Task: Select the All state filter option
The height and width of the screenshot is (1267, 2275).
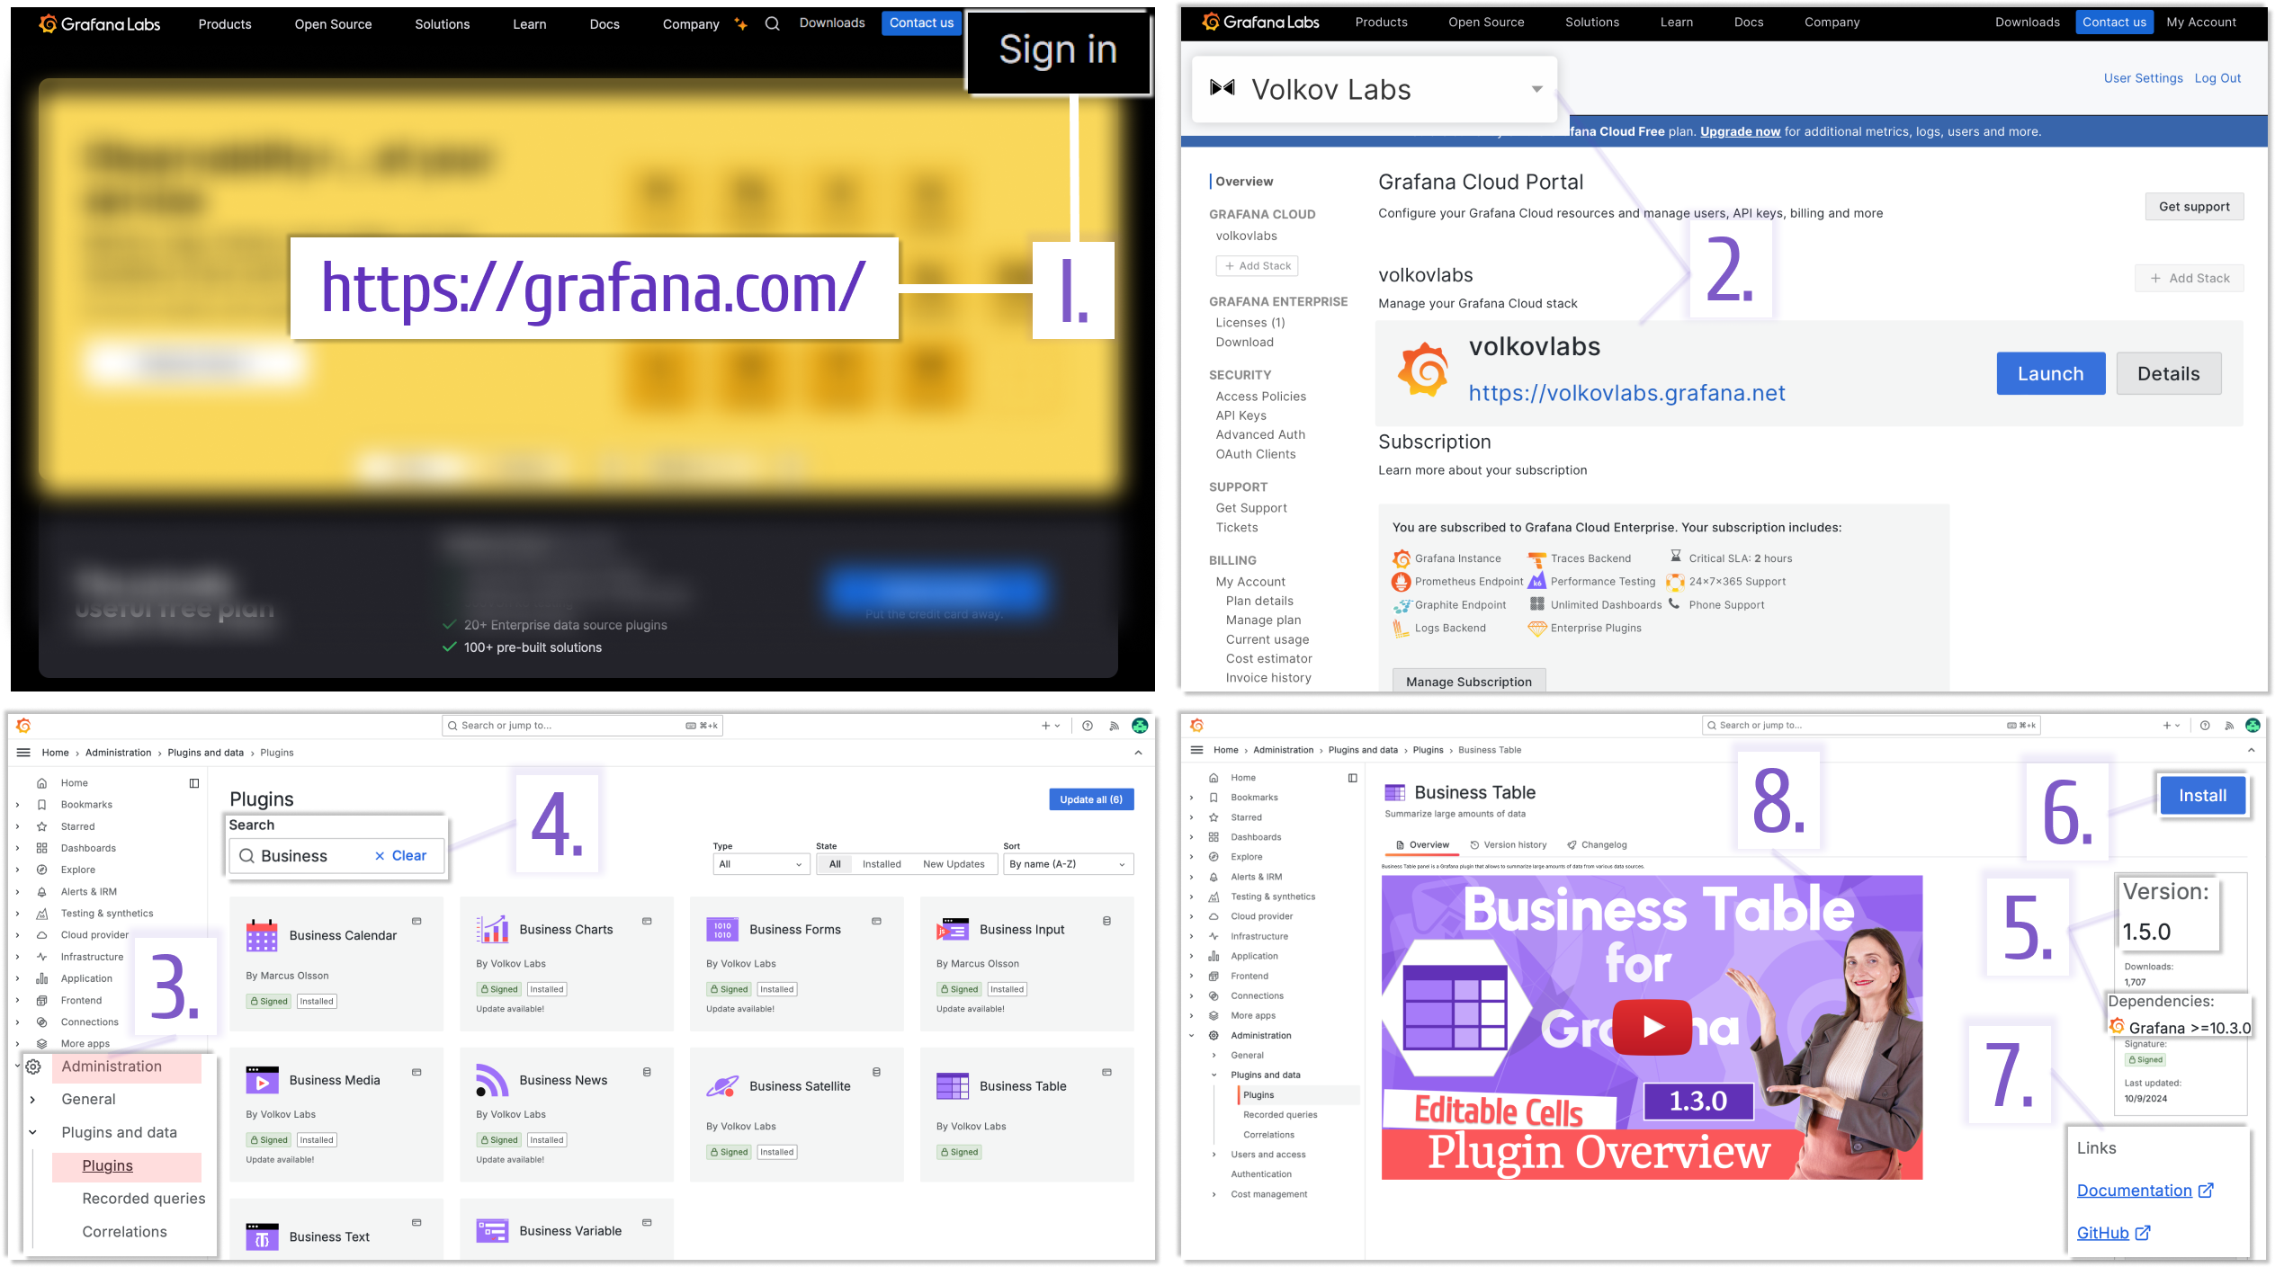Action: [x=835, y=864]
